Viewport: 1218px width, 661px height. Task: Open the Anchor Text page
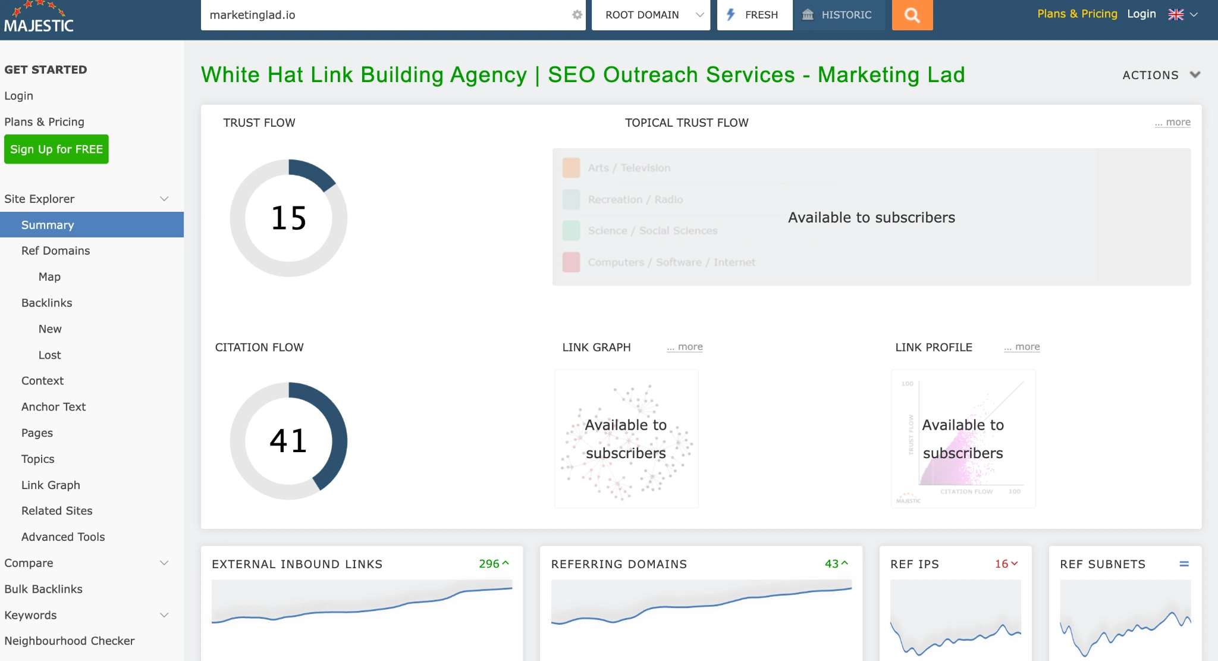54,407
